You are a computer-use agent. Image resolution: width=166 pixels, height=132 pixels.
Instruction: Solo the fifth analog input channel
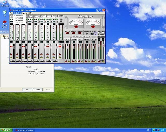tap(35, 58)
